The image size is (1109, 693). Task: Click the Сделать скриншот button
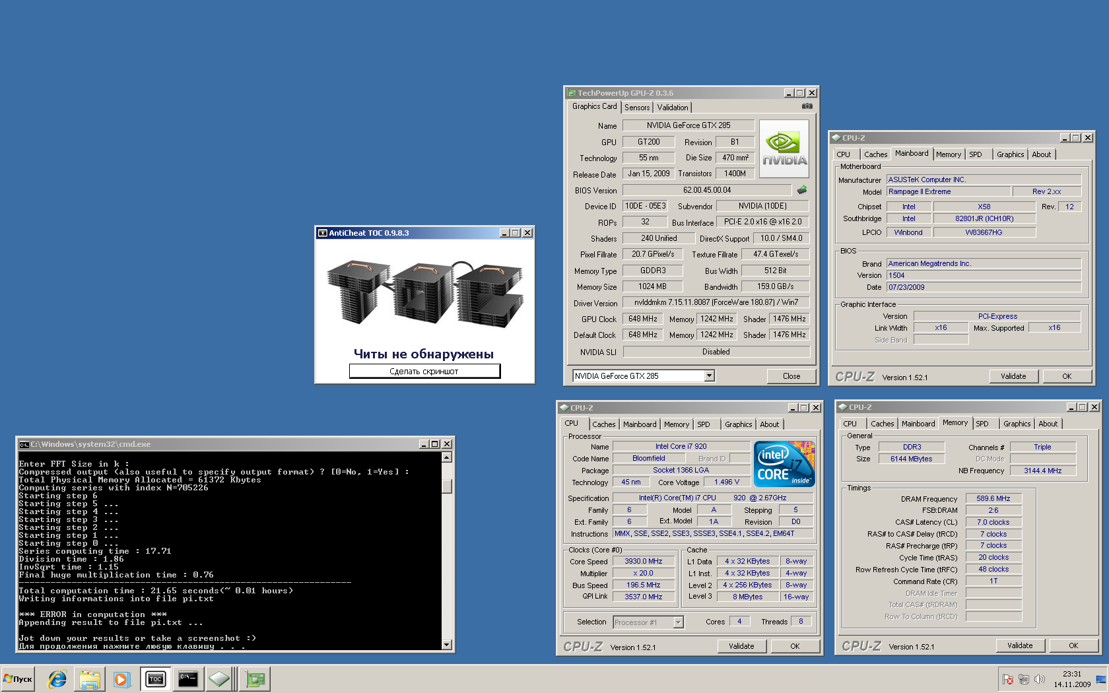[424, 372]
